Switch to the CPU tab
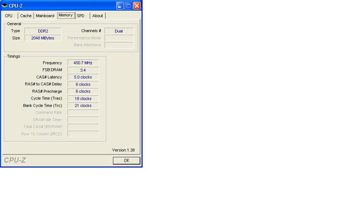The width and height of the screenshot is (351, 219). click(x=9, y=16)
